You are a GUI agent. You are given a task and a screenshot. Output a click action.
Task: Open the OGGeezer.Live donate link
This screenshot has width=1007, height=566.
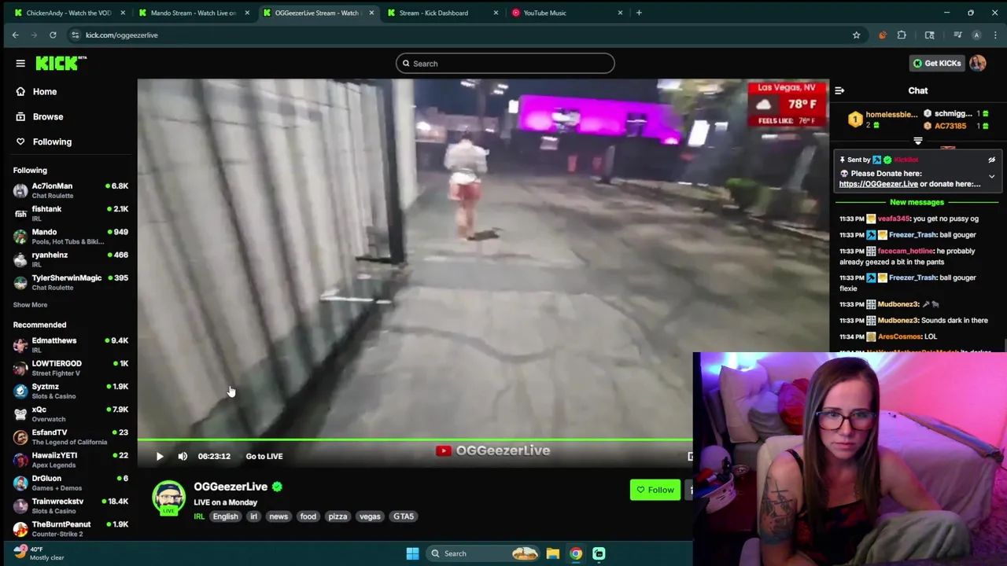[879, 184]
